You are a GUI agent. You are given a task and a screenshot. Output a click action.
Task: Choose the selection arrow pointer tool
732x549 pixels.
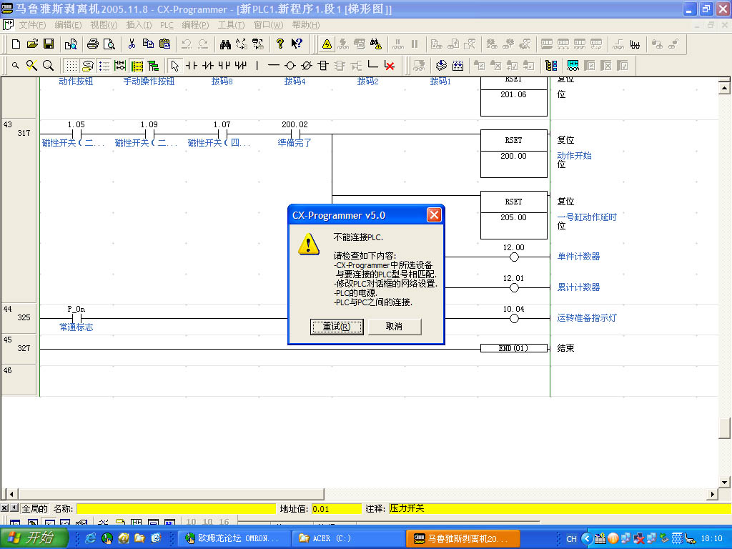point(174,65)
